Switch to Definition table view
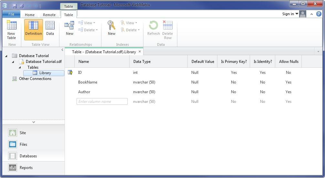Screen dimensions: 325x178 point(34,30)
